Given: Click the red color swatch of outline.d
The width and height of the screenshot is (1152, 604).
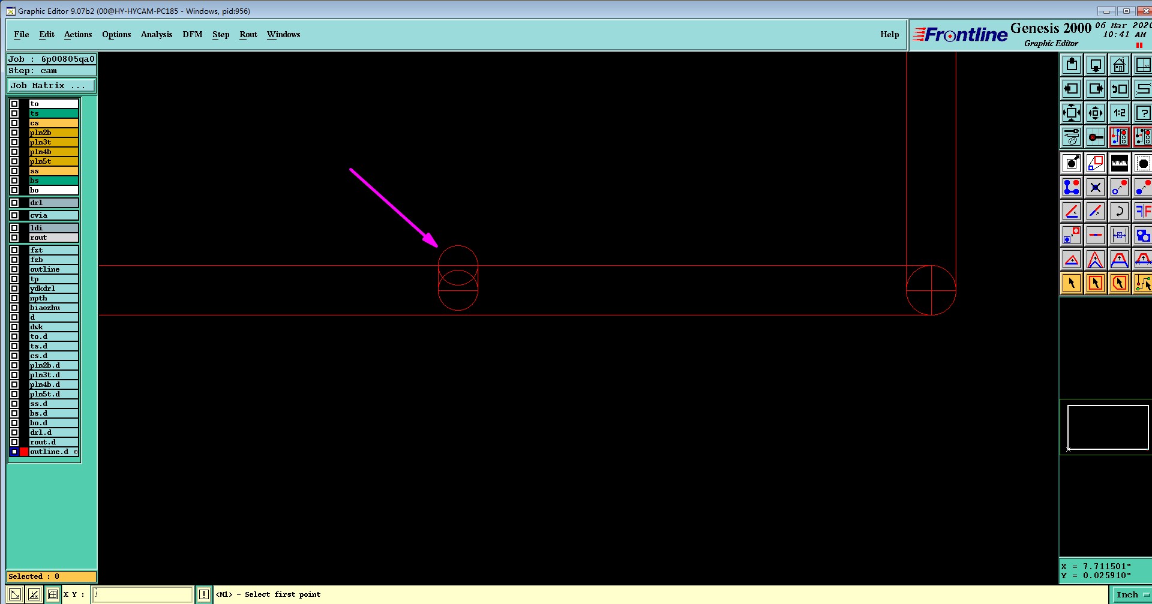Looking at the screenshot, I should pos(24,452).
